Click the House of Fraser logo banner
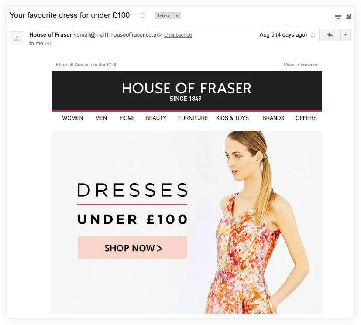Viewport: 361px width, 325px height. pyautogui.click(x=187, y=91)
